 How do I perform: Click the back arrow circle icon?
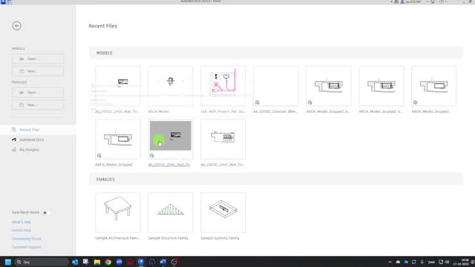(x=17, y=26)
